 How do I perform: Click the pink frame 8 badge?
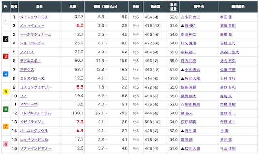click(x=6, y=144)
